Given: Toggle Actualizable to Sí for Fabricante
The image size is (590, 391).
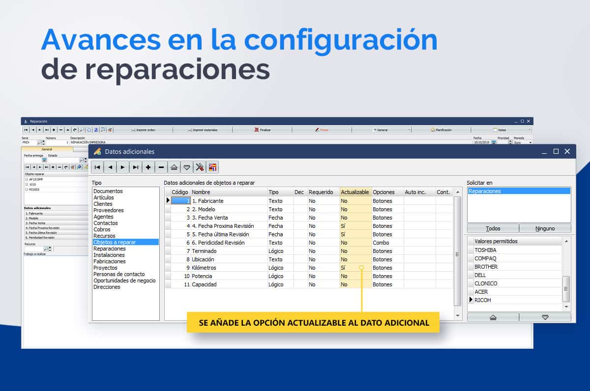Looking at the screenshot, I should click(x=355, y=201).
